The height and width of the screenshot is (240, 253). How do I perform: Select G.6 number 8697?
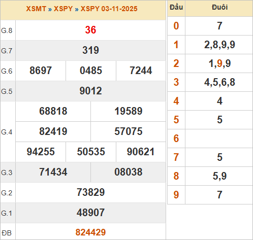[41, 71]
